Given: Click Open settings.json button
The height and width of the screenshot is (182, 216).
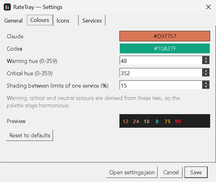Looking at the screenshot, I should (x=132, y=172).
